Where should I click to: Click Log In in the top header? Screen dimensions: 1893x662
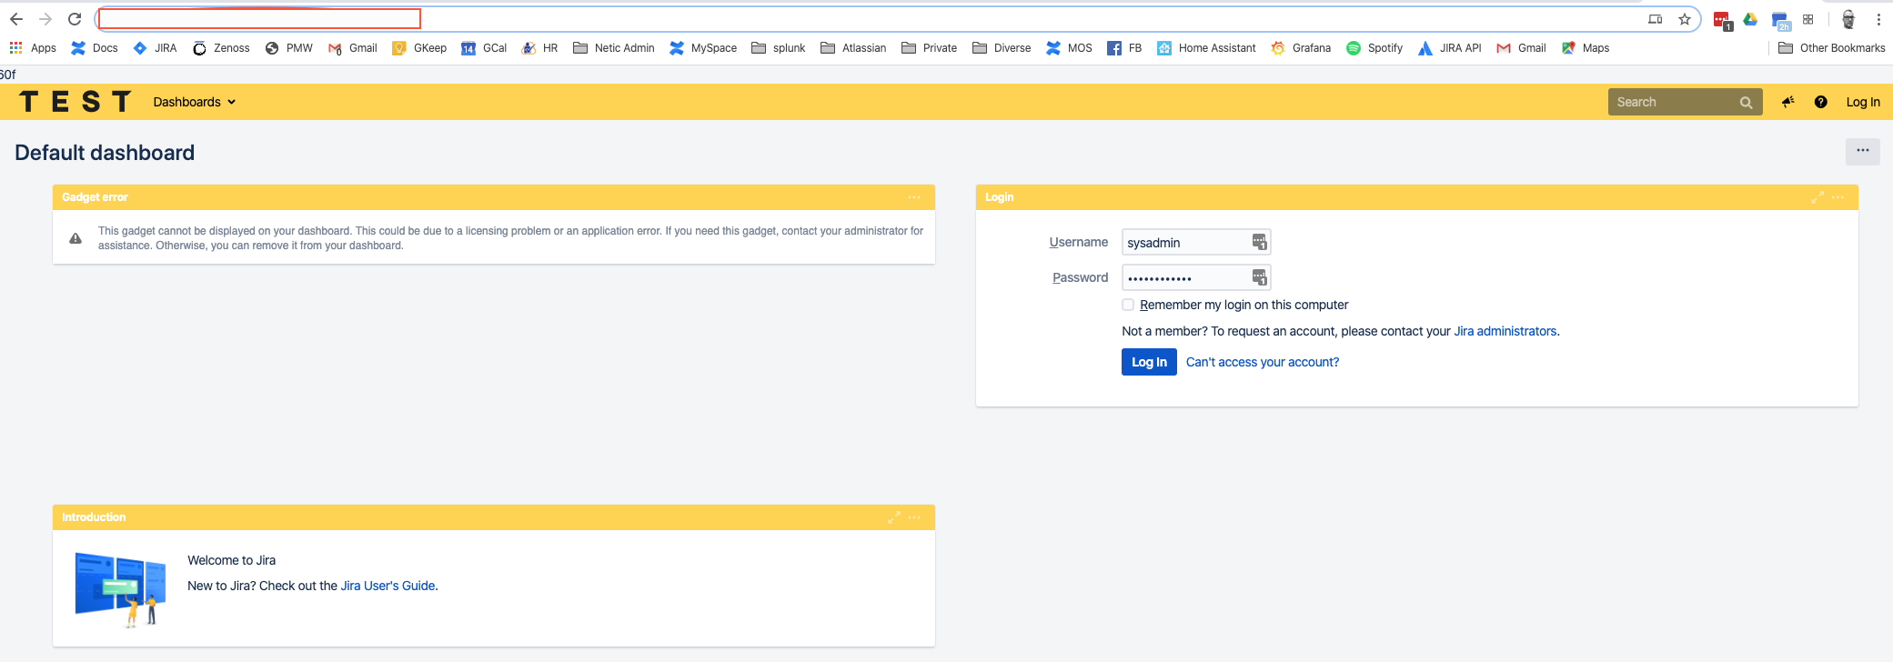pyautogui.click(x=1862, y=102)
